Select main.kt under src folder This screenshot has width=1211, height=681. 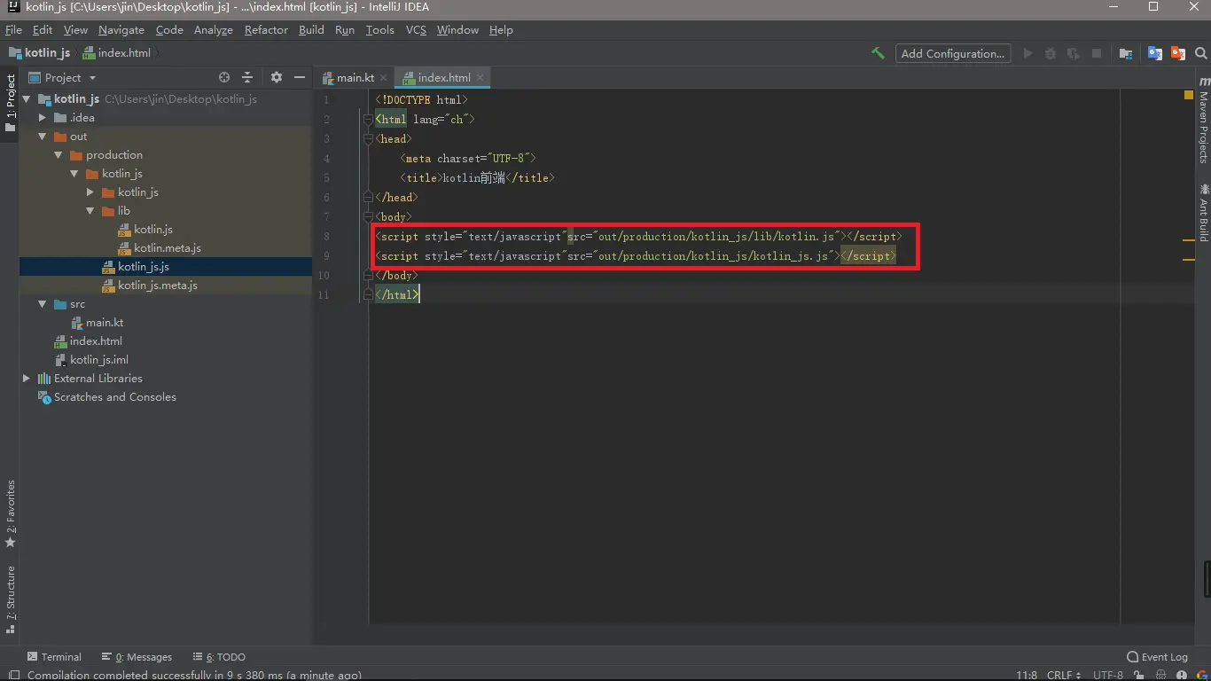point(104,323)
